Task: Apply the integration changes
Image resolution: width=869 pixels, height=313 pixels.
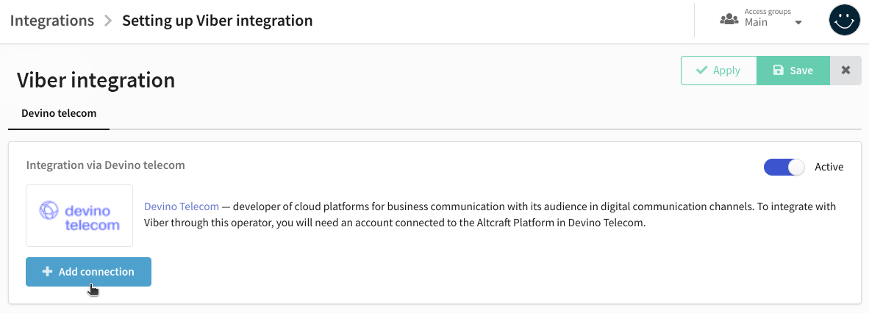Action: 719,71
